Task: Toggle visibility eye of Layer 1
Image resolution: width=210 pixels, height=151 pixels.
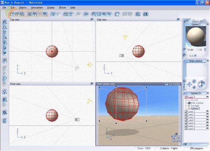Action: pyautogui.click(x=207, y=97)
